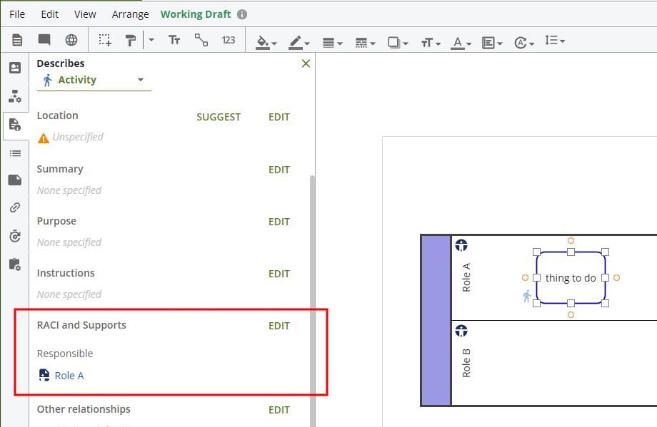Close the properties panel with the X
Viewport: 657px width, 427px height.
tap(306, 64)
